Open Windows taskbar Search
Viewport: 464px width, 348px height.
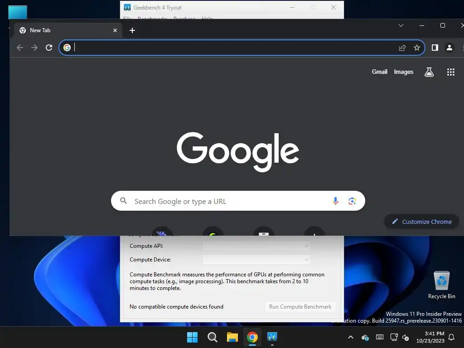click(212, 337)
